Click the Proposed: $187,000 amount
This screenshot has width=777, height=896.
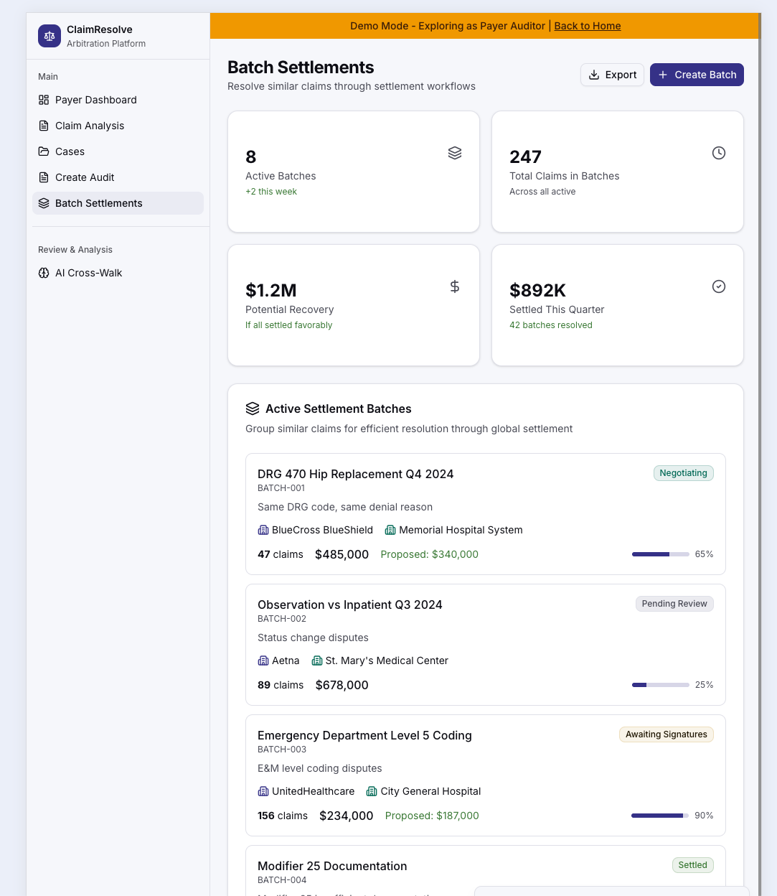click(432, 816)
